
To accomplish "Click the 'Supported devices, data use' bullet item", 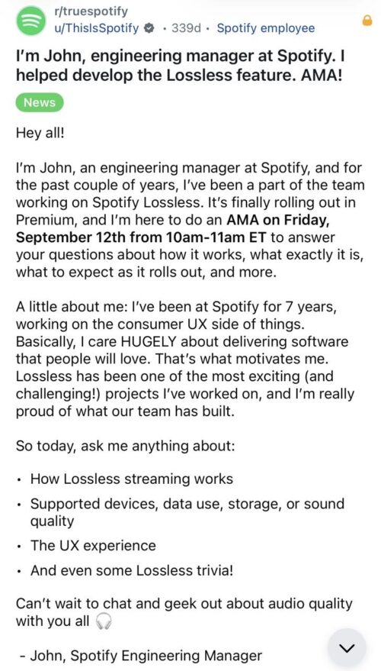I will click(x=187, y=511).
